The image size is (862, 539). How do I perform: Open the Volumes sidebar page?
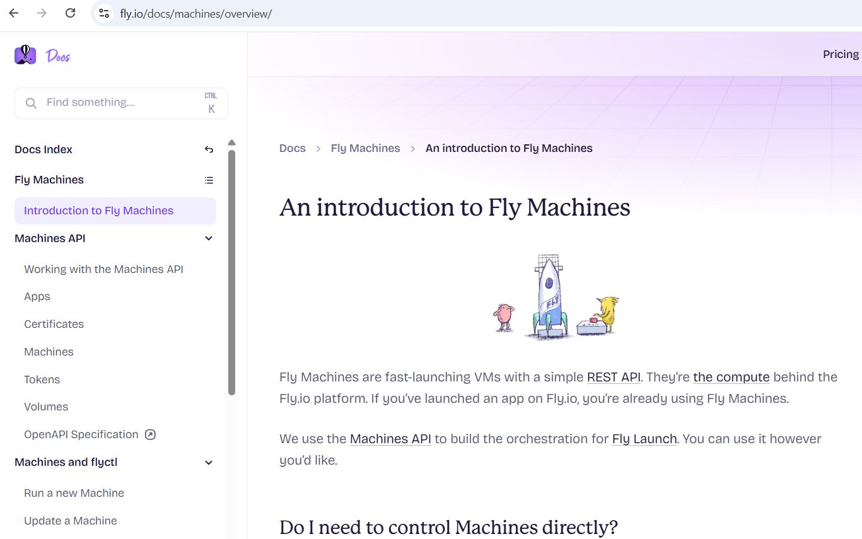click(x=46, y=407)
